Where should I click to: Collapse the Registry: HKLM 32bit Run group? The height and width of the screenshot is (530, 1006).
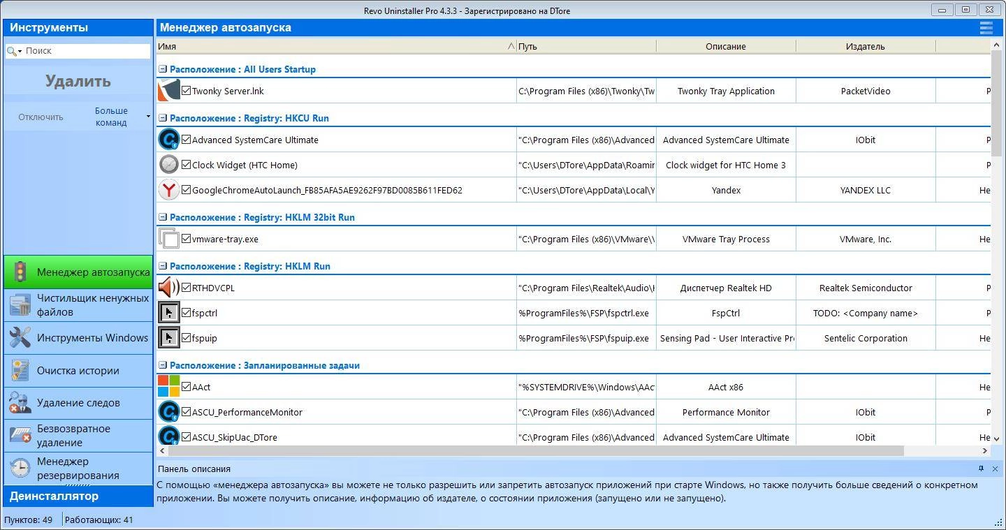click(163, 217)
